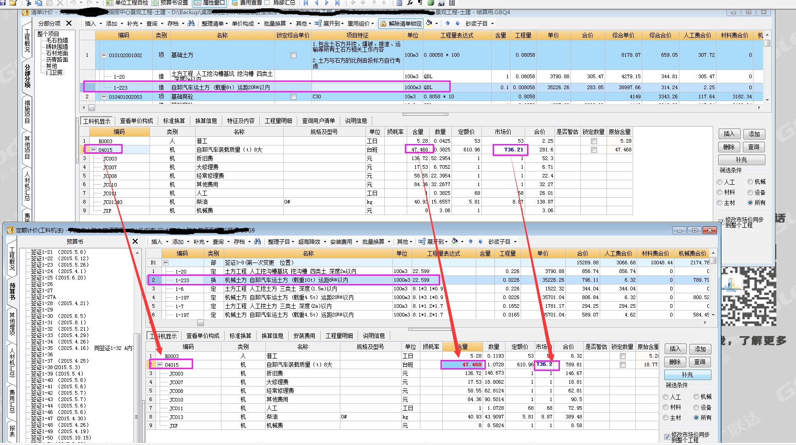The image size is (796, 445).
Task: Close the 预算书 side panel with X
Action: pyautogui.click(x=135, y=241)
